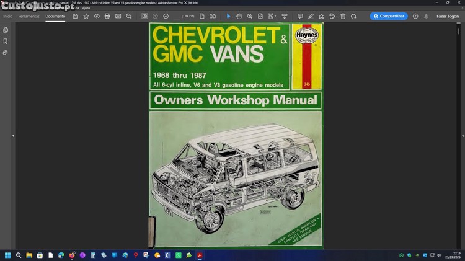Click the add comment note icon
465x261 pixels.
(300, 16)
